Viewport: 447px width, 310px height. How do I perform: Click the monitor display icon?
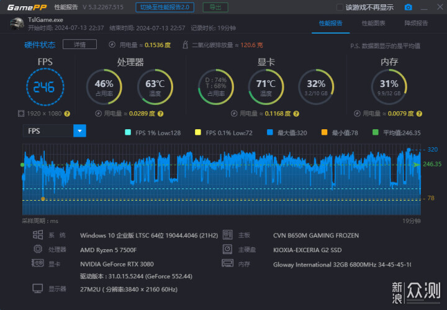pyautogui.click(x=38, y=289)
